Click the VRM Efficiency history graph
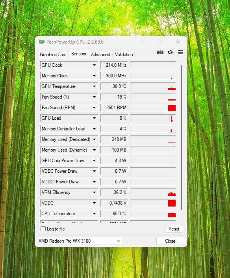This screenshot has width=230, height=278. (153, 192)
